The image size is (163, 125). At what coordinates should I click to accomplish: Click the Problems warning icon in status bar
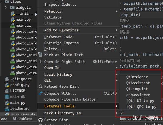(x=14, y=119)
